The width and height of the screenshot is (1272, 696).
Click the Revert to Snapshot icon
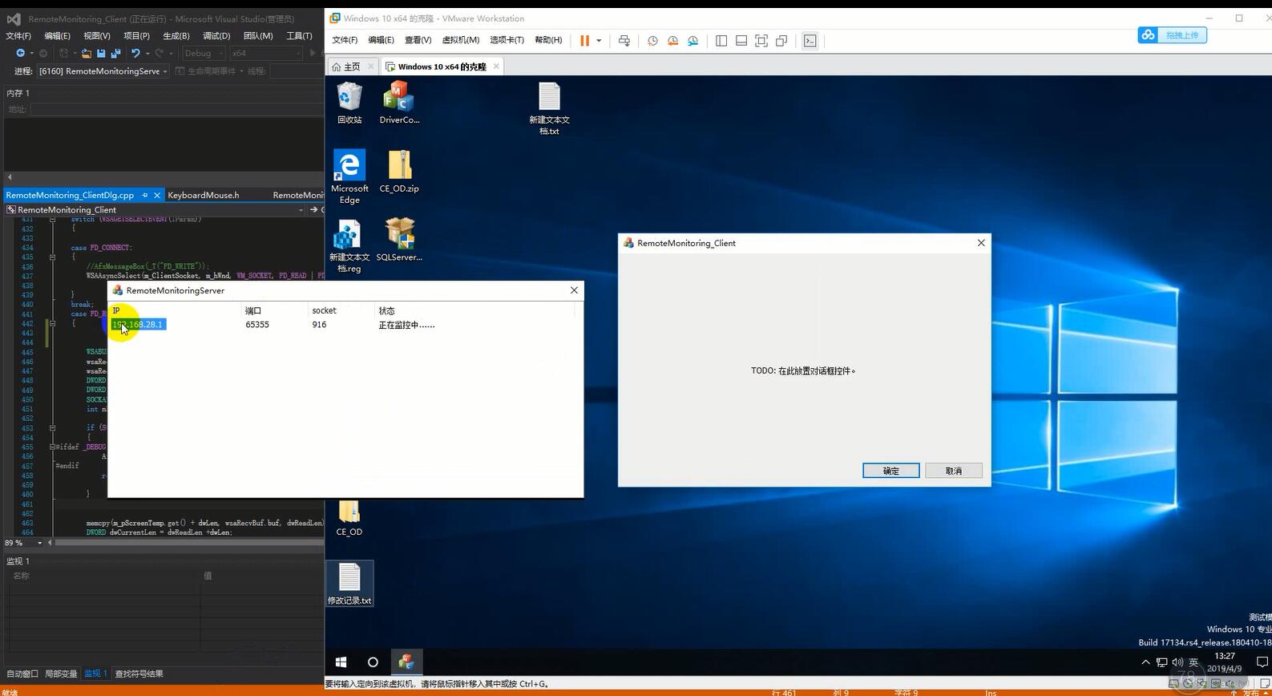click(x=672, y=41)
